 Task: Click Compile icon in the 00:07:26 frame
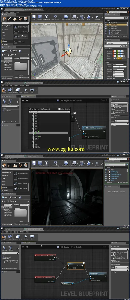coord(4,237)
